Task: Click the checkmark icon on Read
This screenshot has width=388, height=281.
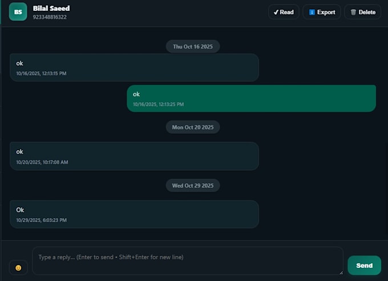Action: point(276,13)
